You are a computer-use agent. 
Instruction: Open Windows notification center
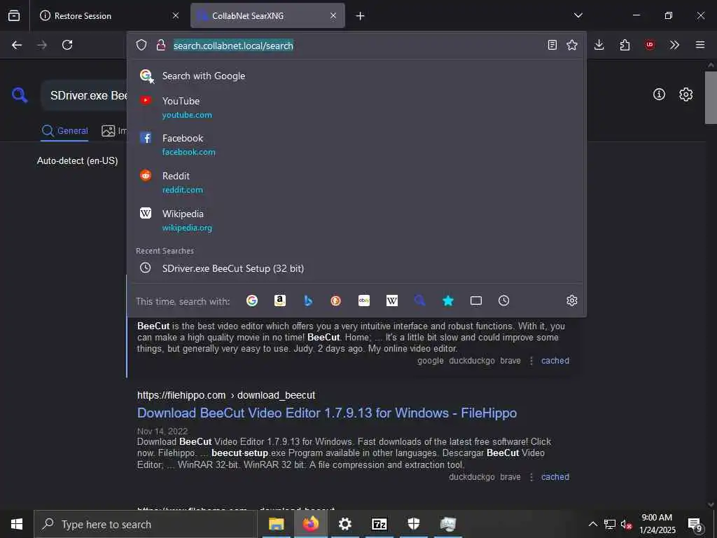[x=695, y=524]
